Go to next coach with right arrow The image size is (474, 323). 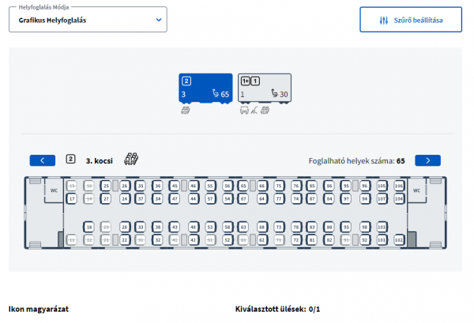tap(427, 160)
